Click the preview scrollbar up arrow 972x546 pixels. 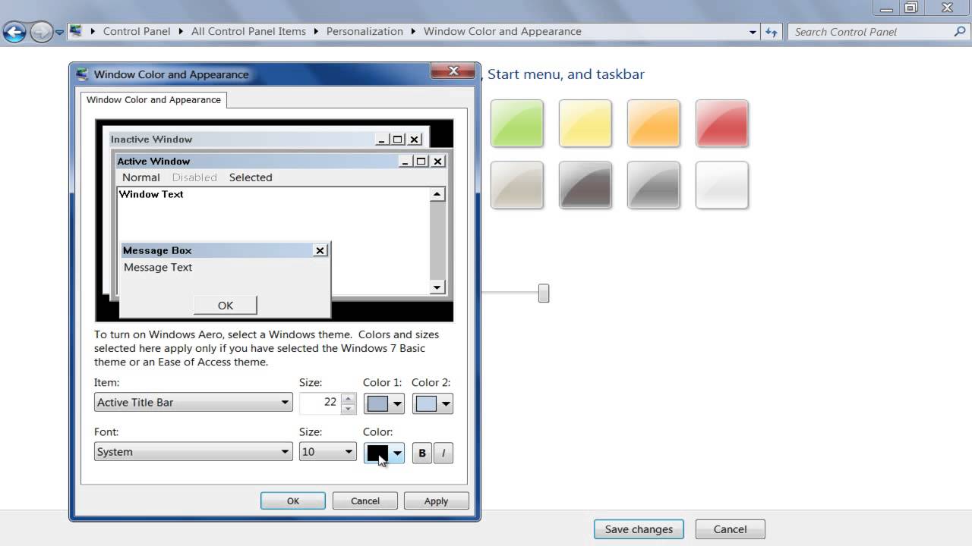(x=437, y=194)
